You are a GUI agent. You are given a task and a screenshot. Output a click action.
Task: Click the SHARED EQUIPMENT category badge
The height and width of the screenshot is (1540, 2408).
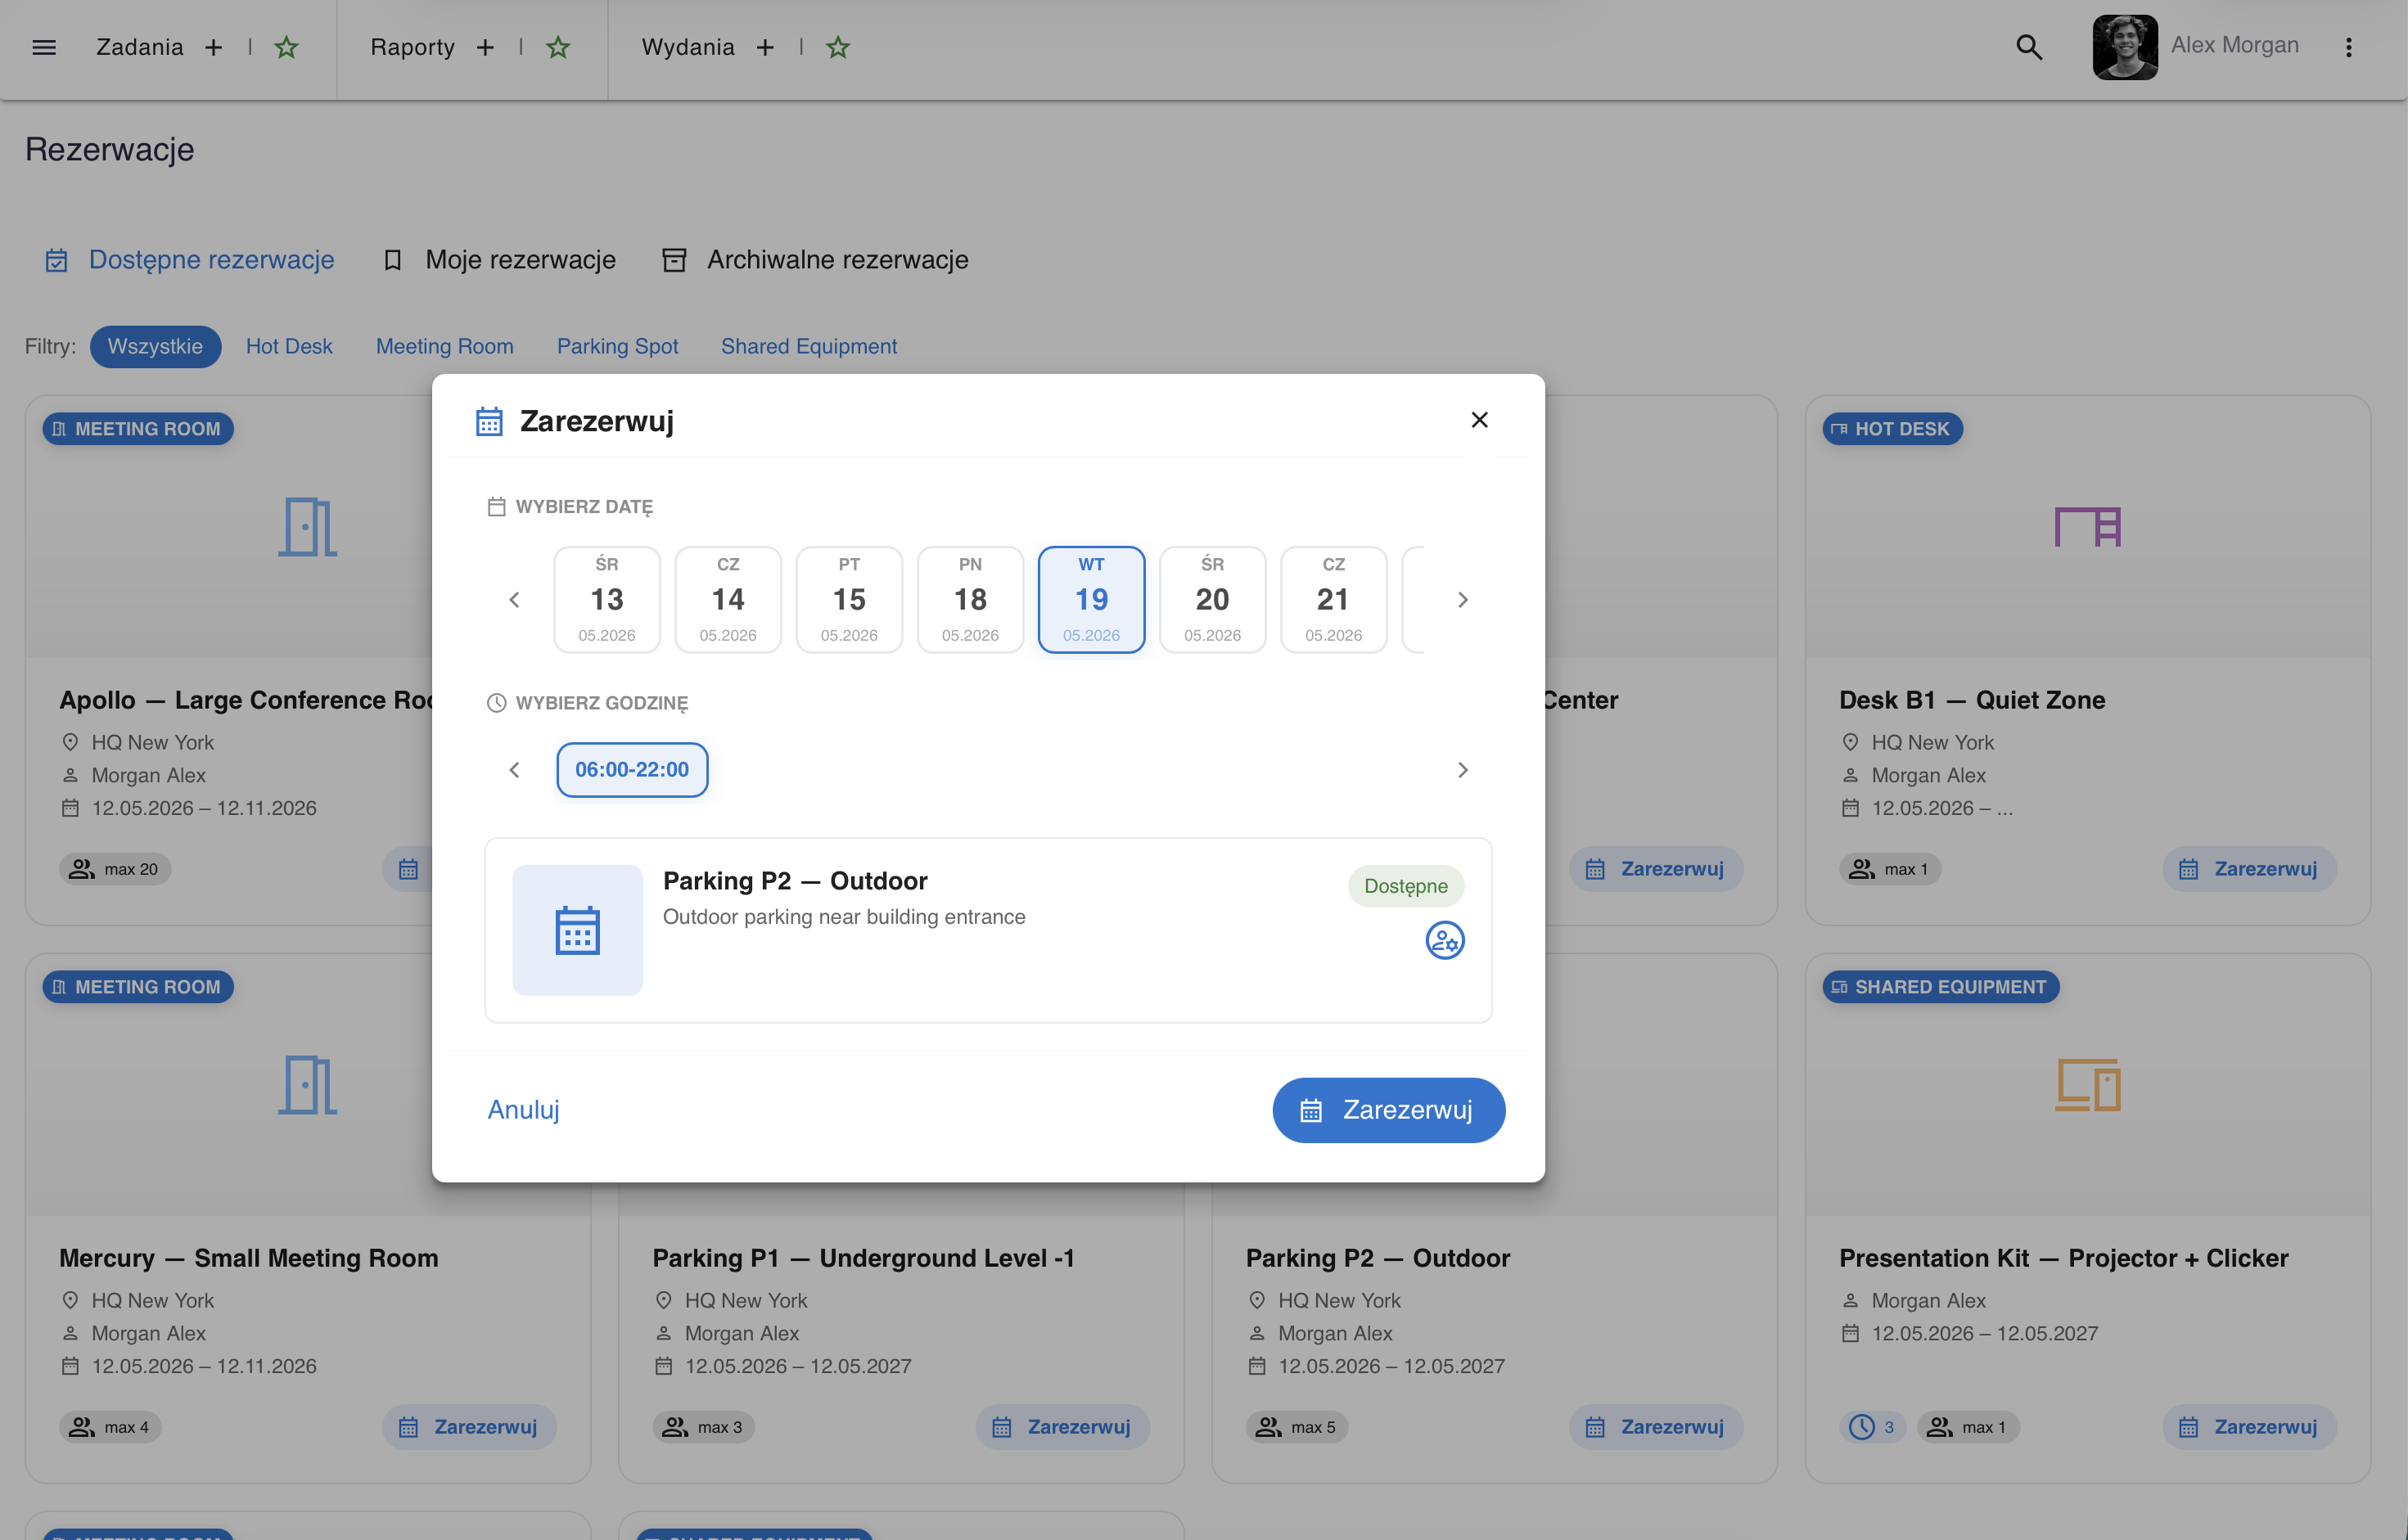tap(1941, 987)
